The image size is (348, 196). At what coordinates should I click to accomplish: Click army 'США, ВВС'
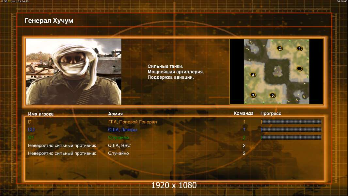119,146
